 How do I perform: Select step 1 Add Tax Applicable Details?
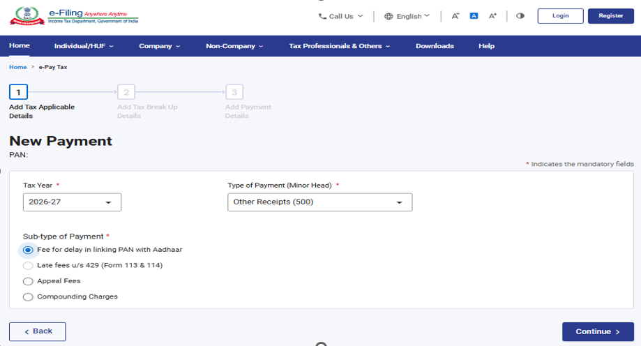click(18, 92)
